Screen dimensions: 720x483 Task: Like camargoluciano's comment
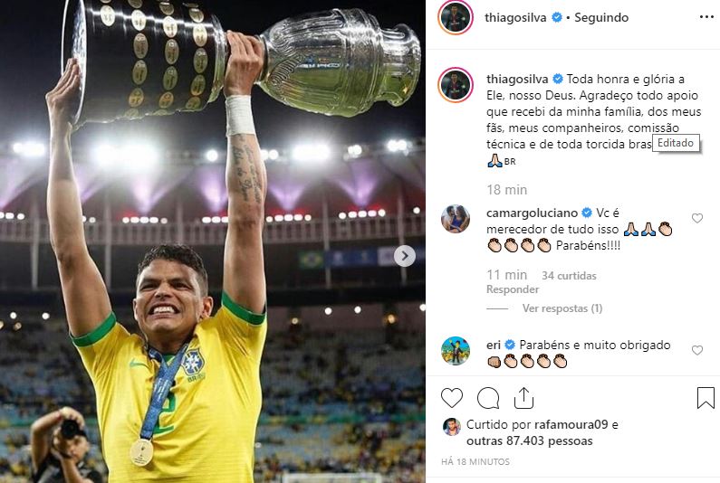(x=697, y=218)
